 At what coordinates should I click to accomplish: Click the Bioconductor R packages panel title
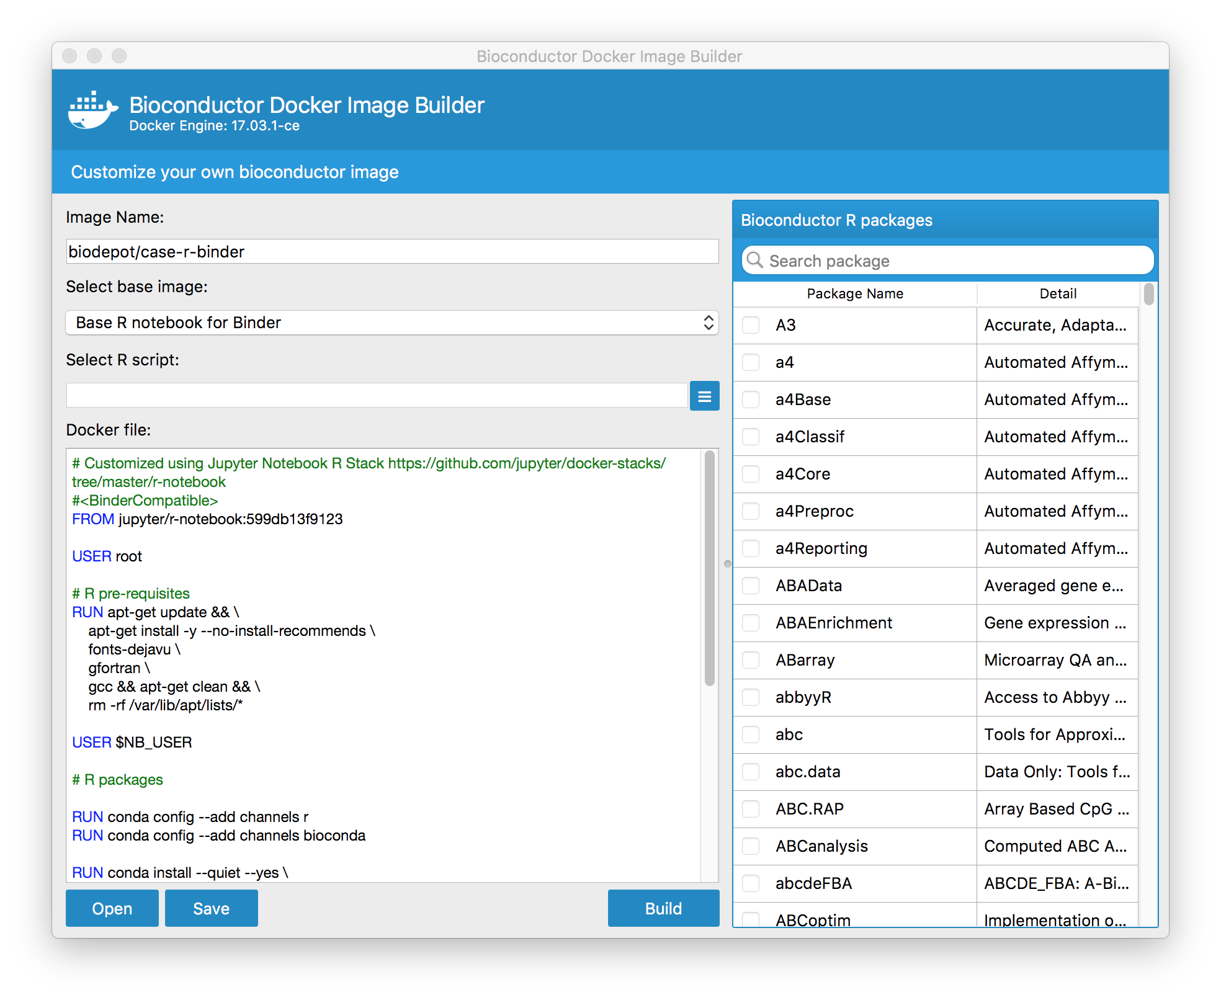[x=836, y=220]
